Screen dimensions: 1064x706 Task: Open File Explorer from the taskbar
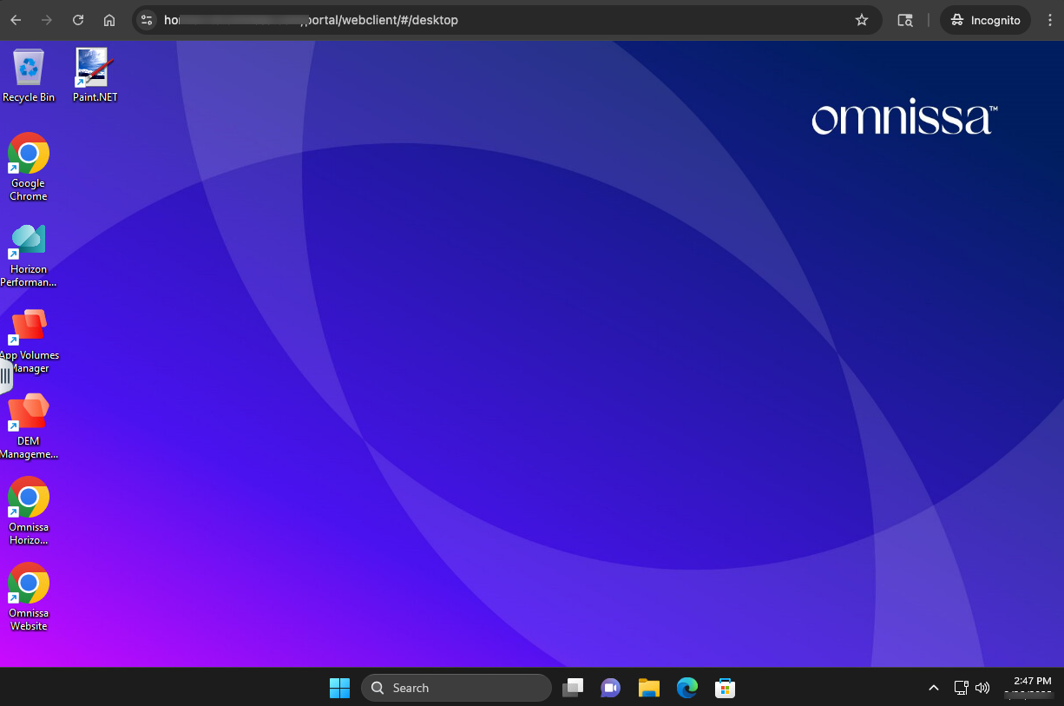coord(649,688)
